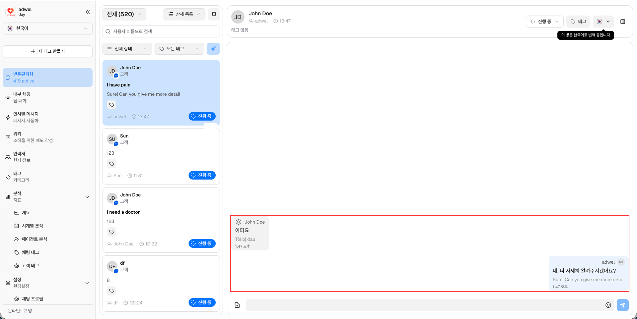Open the 전체 (520) conversations dropdown
This screenshot has width=637, height=319.
(x=124, y=14)
